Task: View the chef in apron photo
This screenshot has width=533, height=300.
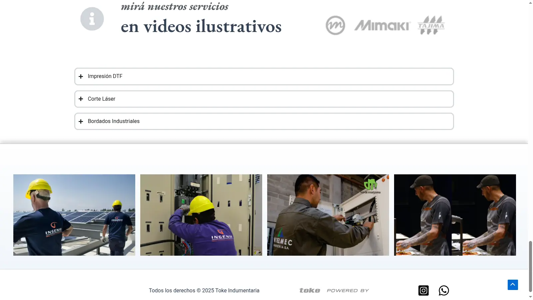Action: pyautogui.click(x=455, y=215)
